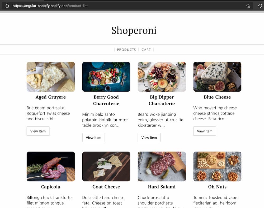264x208 pixels.
Task: Select the Blue Cheese product photo
Action: point(217,77)
